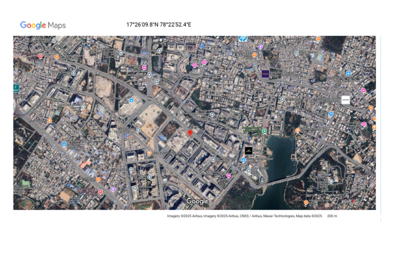Click the teal square marker at the map's left edge
Screen dimensions: 394x279
16,88
